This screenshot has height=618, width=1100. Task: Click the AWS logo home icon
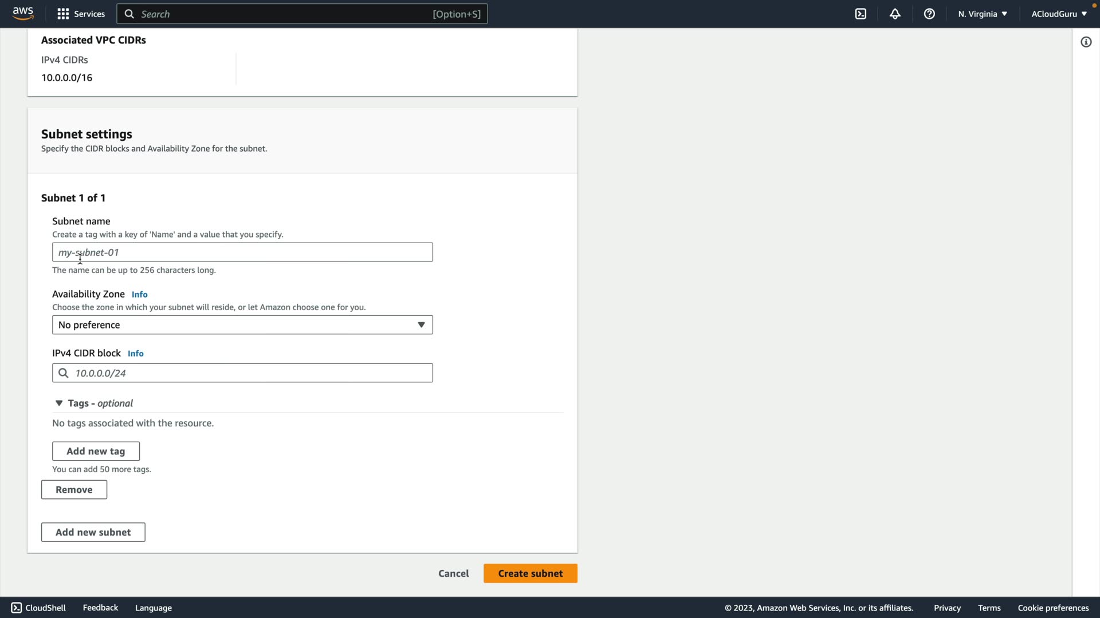pos(23,14)
